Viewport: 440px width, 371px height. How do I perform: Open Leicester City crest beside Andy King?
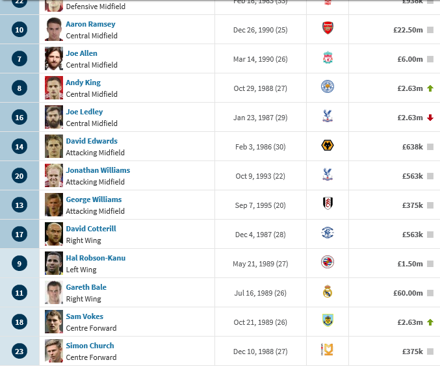coord(328,86)
